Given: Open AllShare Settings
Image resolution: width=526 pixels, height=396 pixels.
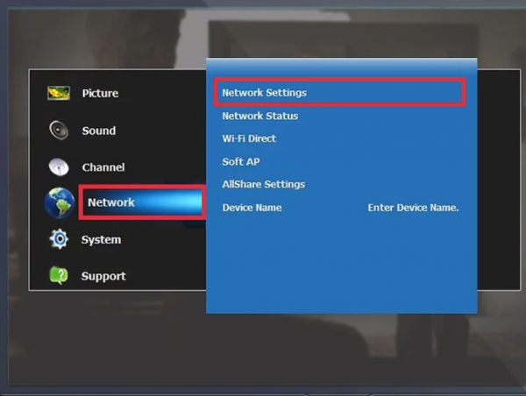Looking at the screenshot, I should [x=263, y=184].
